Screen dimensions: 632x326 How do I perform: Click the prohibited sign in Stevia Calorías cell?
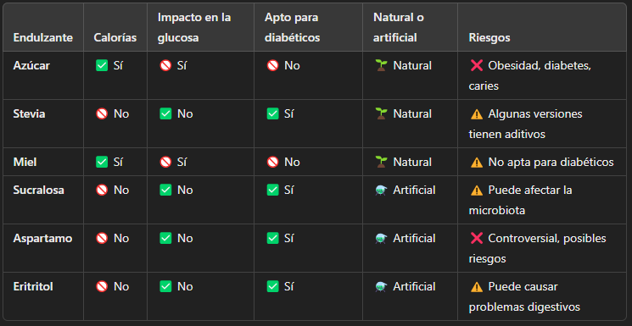102,114
